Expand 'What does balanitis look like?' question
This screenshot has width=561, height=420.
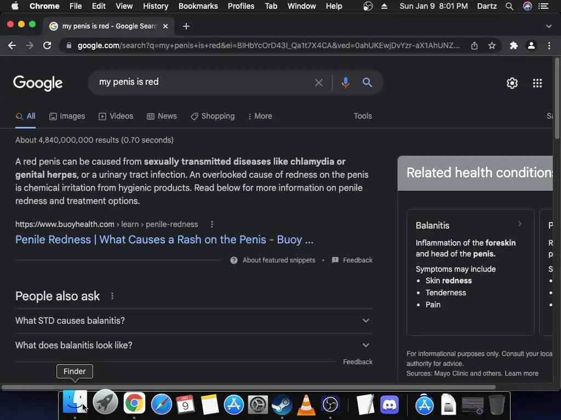pos(194,346)
